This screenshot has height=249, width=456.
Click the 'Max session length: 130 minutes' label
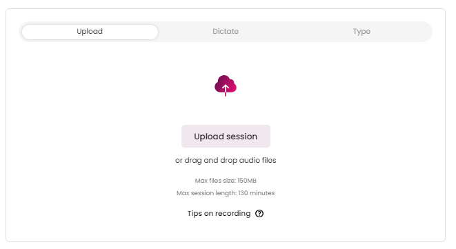pyautogui.click(x=226, y=193)
